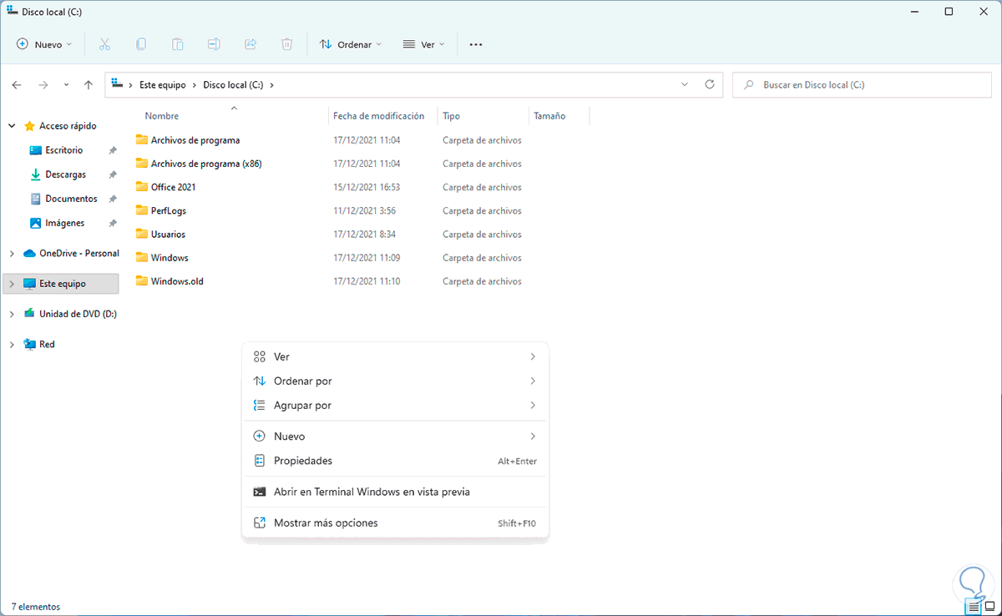Image resolution: width=1002 pixels, height=616 pixels.
Task: Click the Acceso rápido star icon
Action: pyautogui.click(x=29, y=126)
